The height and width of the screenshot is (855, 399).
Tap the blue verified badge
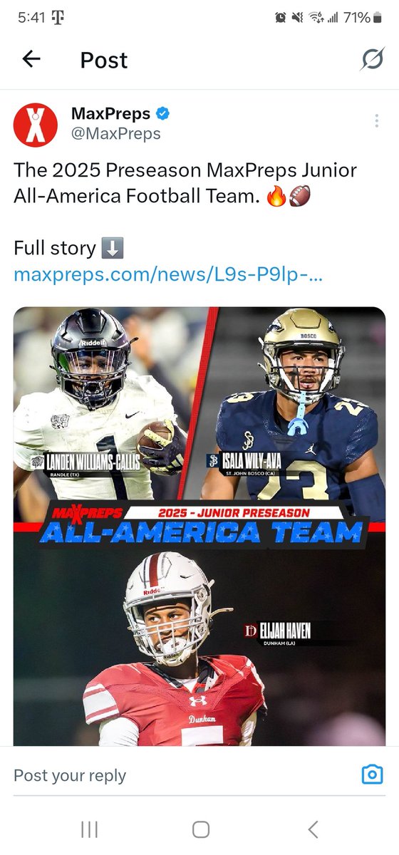coord(163,113)
